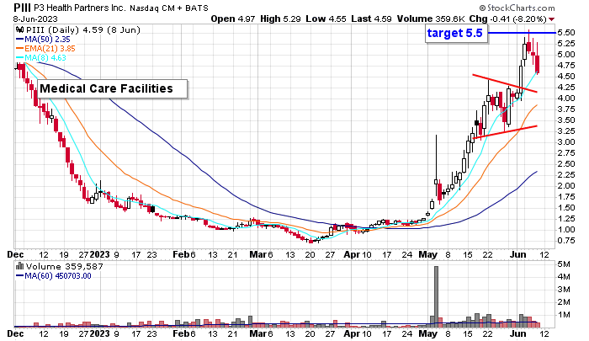
Task: Click the Medical Care Facilities annotation box
Action: coord(112,88)
